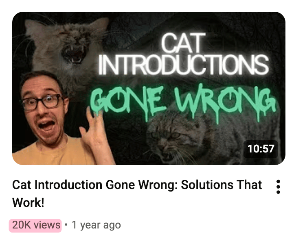Click the '1 year ago' upload date
This screenshot has height=248, width=294.
(96, 225)
